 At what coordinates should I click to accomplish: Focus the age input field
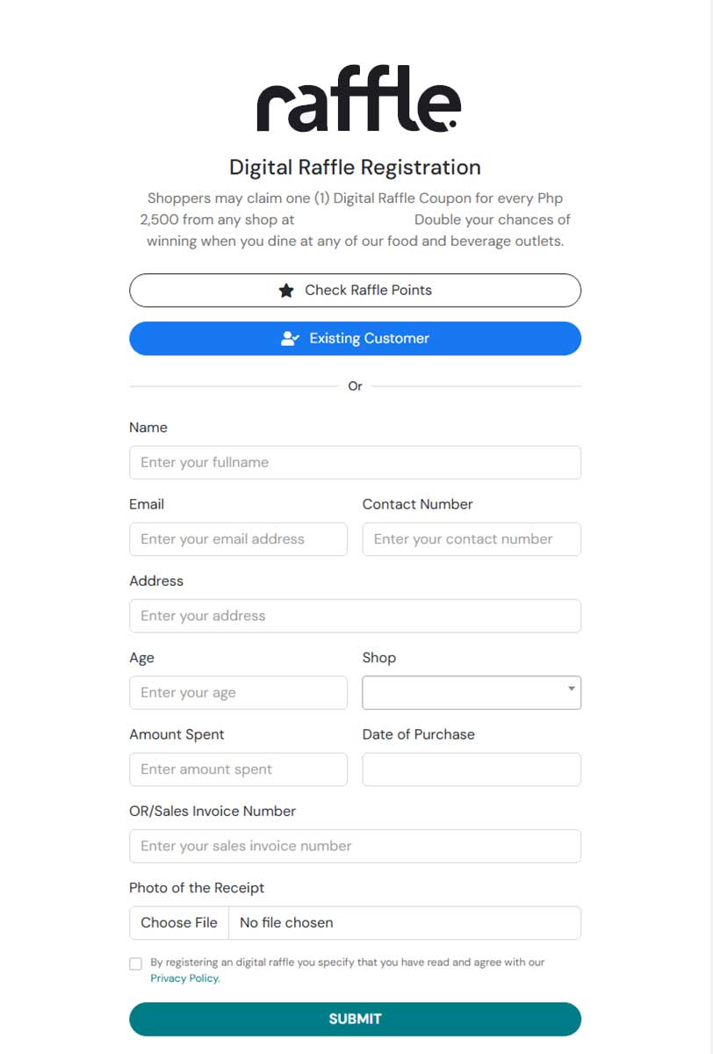point(238,692)
